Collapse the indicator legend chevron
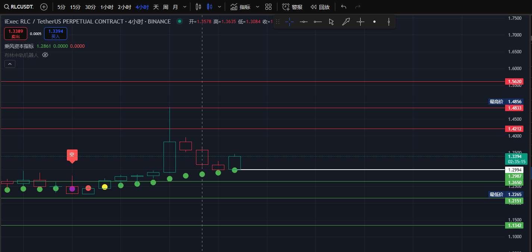 10,64
